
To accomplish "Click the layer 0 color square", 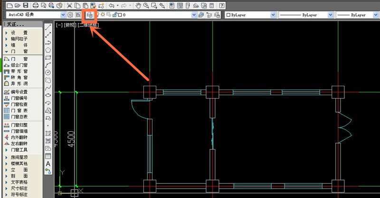I will click(120, 15).
